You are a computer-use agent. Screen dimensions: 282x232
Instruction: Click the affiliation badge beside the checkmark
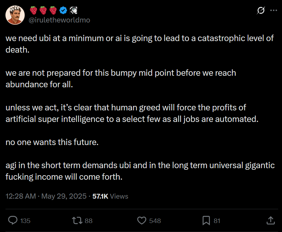[x=73, y=10]
